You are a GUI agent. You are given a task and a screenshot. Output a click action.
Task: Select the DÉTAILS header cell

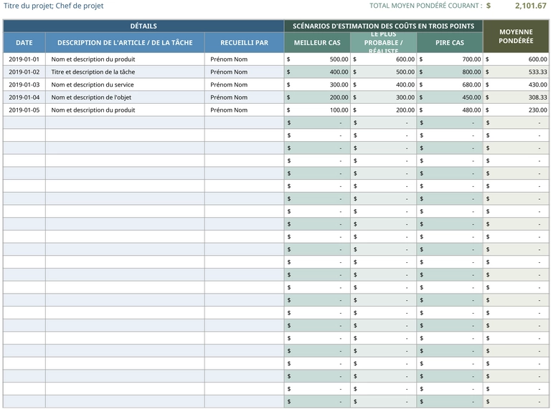coord(143,26)
